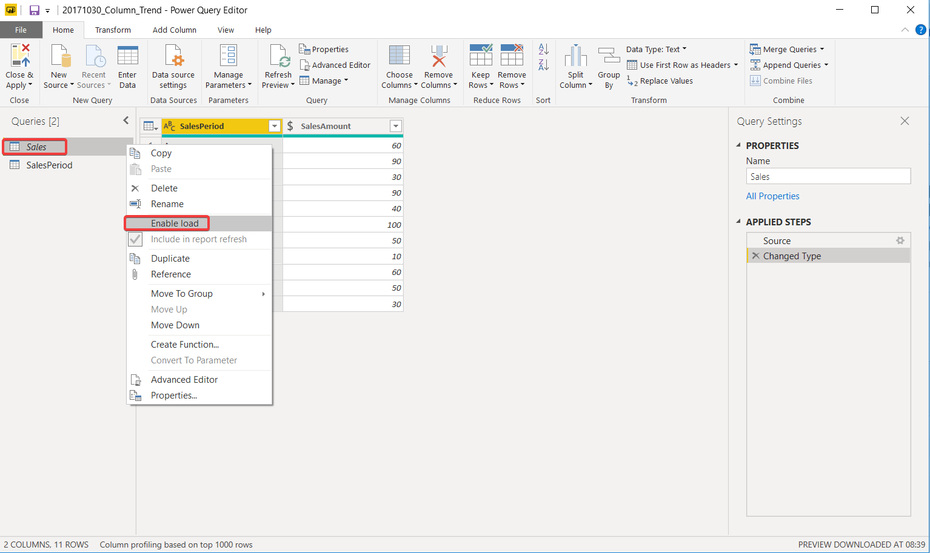The width and height of the screenshot is (930, 553).
Task: Toggle Include in report refresh checkbox
Action: coord(136,239)
